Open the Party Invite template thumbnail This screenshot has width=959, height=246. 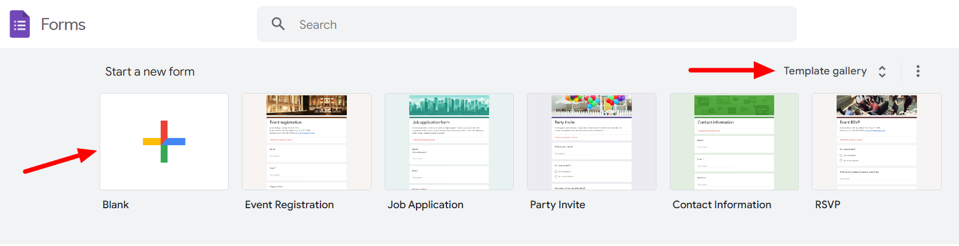click(592, 142)
